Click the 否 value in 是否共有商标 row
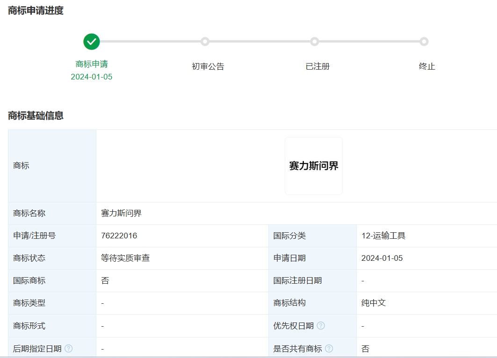 (366, 349)
